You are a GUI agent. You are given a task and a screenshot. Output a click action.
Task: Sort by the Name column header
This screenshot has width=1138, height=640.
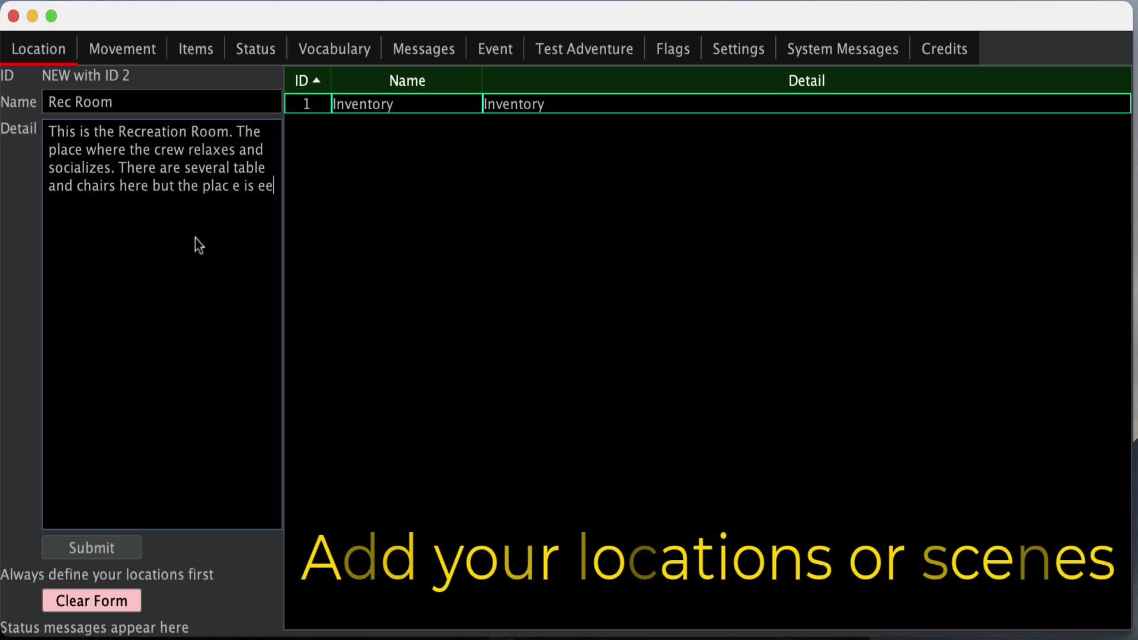pyautogui.click(x=407, y=81)
